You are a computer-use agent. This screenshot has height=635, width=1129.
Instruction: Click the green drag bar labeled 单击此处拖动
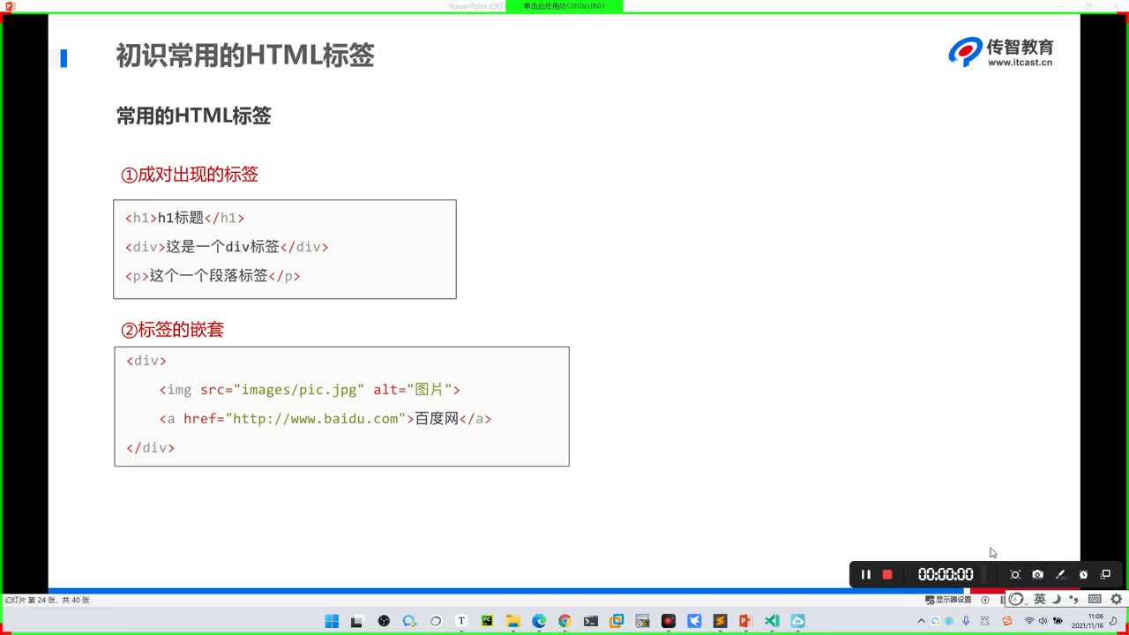[564, 6]
